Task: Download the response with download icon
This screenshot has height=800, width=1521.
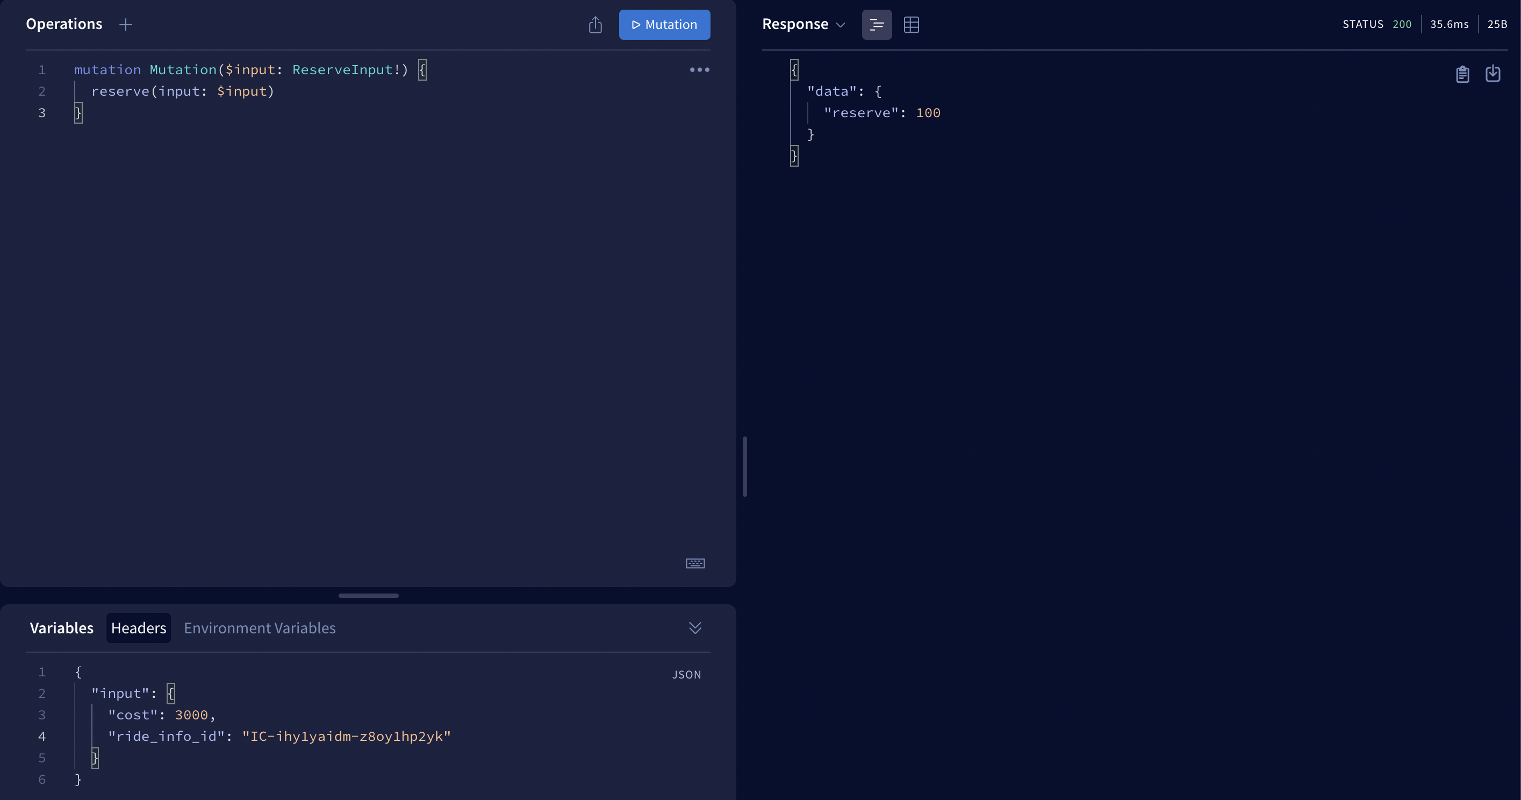Action: tap(1493, 74)
